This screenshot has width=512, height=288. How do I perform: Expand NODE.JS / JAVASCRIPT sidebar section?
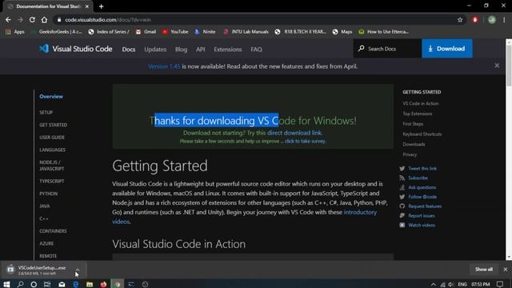tap(51, 166)
